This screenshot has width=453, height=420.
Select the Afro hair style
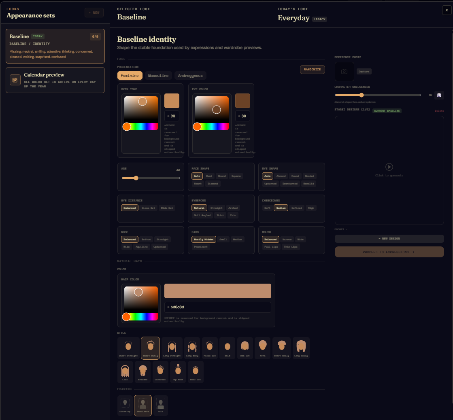pos(263,348)
